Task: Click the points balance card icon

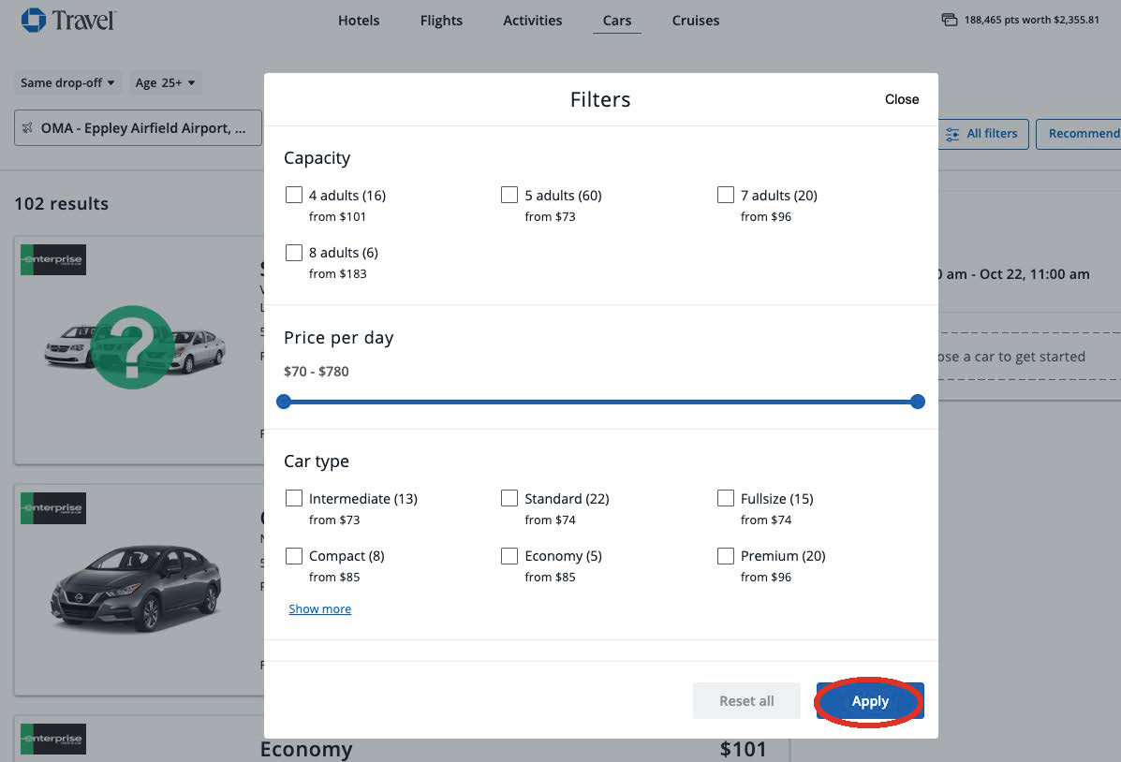Action: point(950,20)
